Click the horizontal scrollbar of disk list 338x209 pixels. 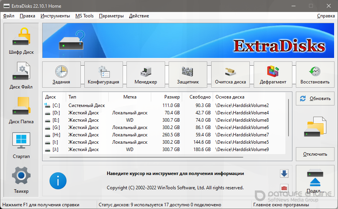[x=146, y=157]
